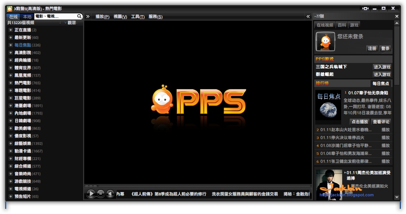
Task: Click the 登录 login button
Action: click(385, 49)
